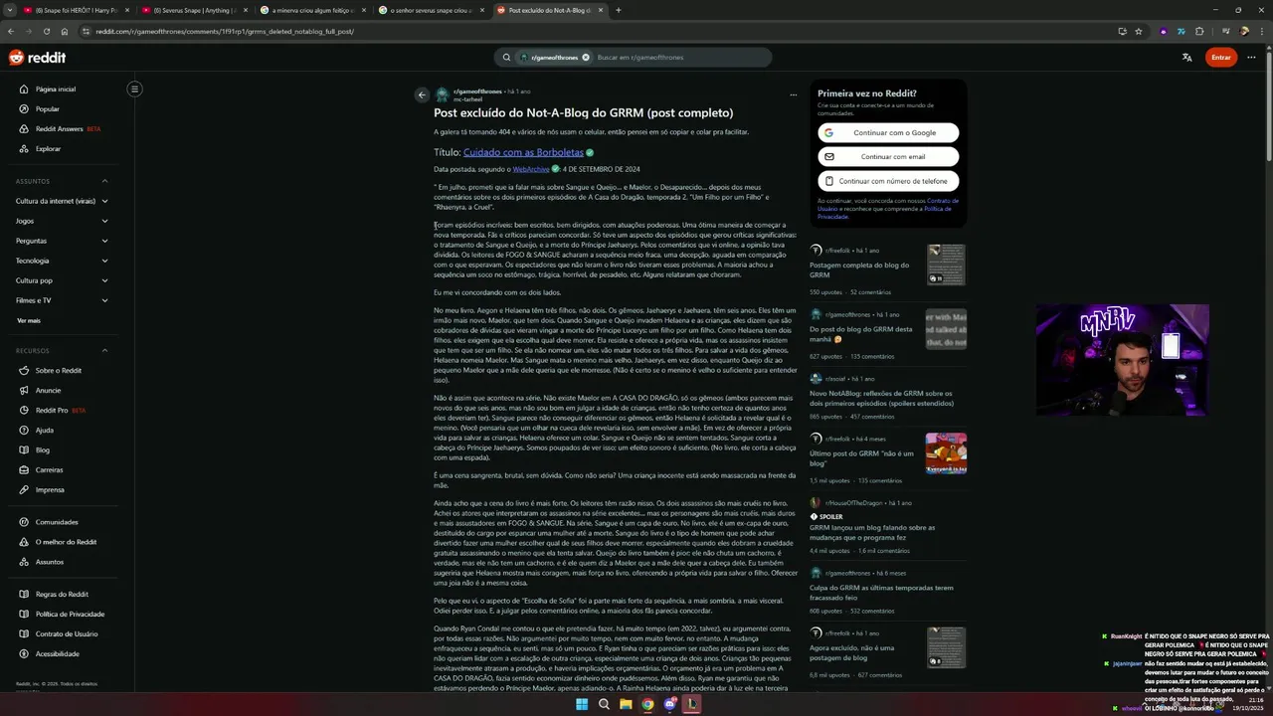Screen dimensions: 1273x716
Task: Open Reddit Answers BETA
Action: 60,129
